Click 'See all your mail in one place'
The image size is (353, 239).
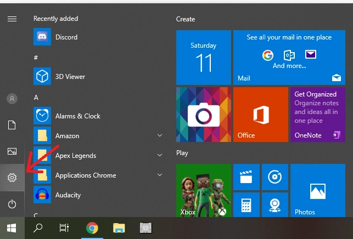(x=289, y=37)
